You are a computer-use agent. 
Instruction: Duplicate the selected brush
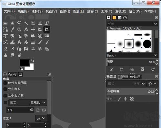132,69
